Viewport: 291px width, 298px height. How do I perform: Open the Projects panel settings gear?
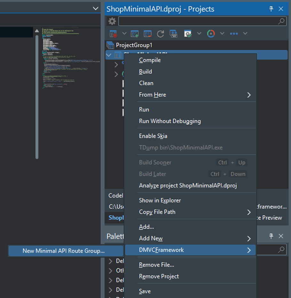click(112, 21)
